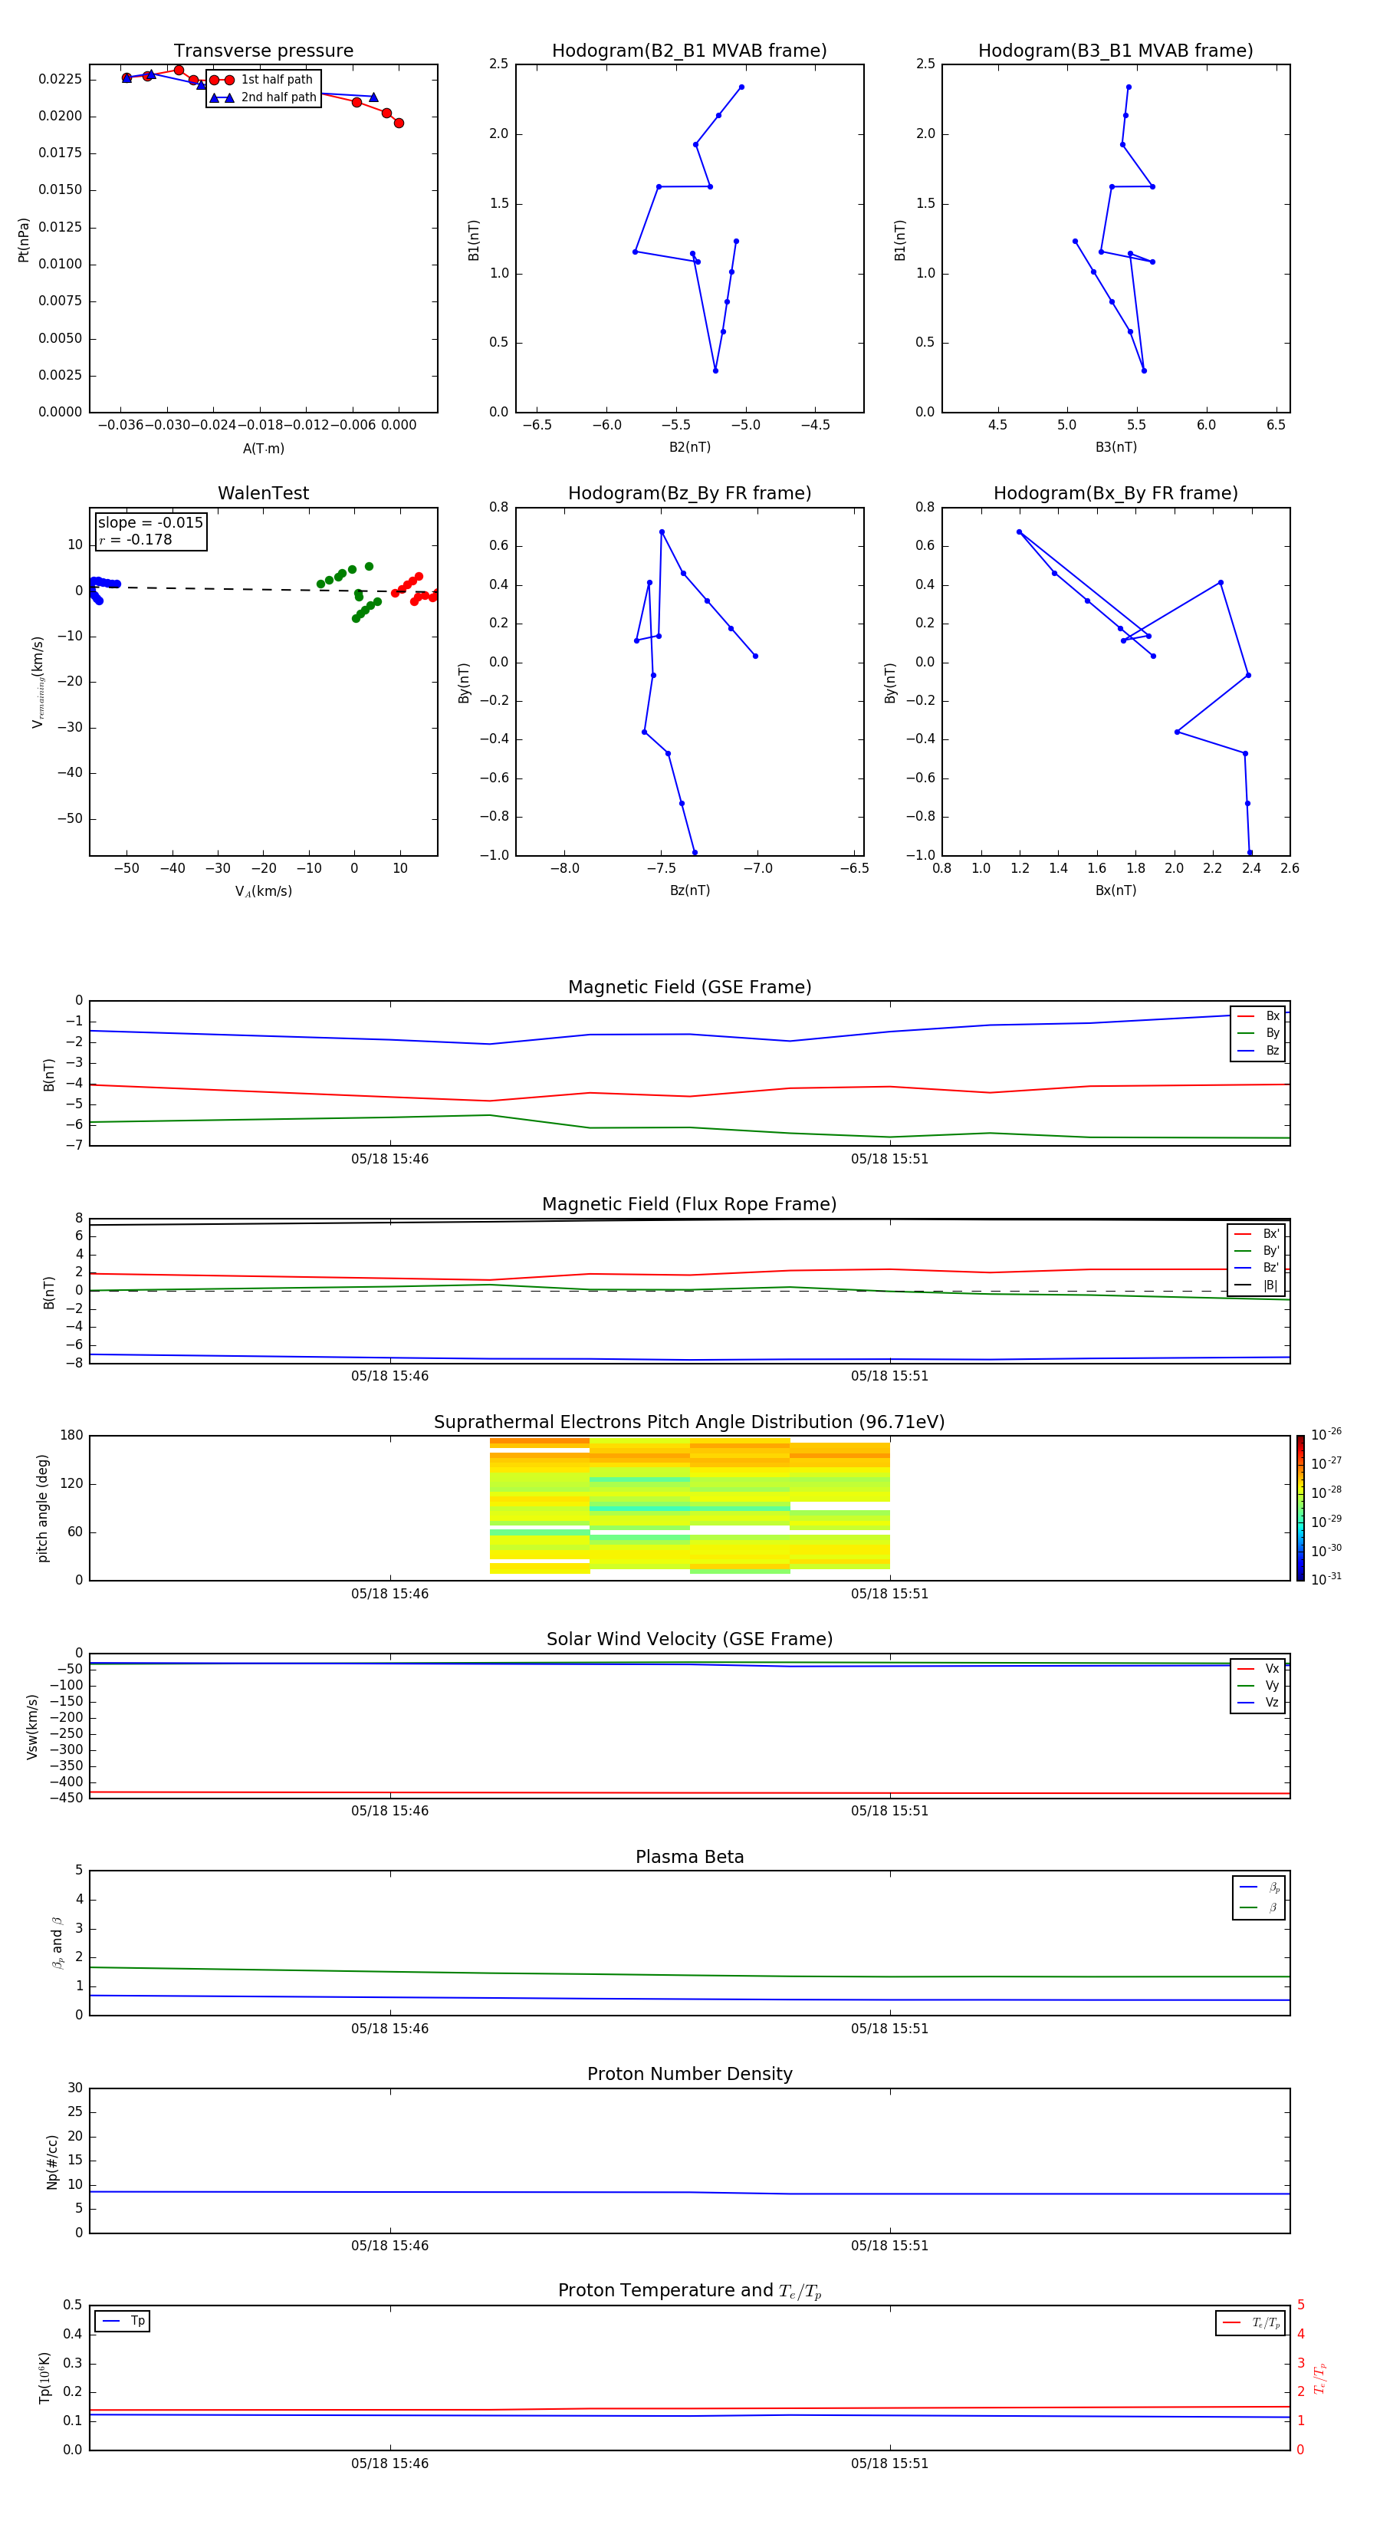This screenshot has height=2531, width=1380.
Task: Click the Bx legend entry in GSE magnetic field panel
Action: [x=1258, y=1016]
